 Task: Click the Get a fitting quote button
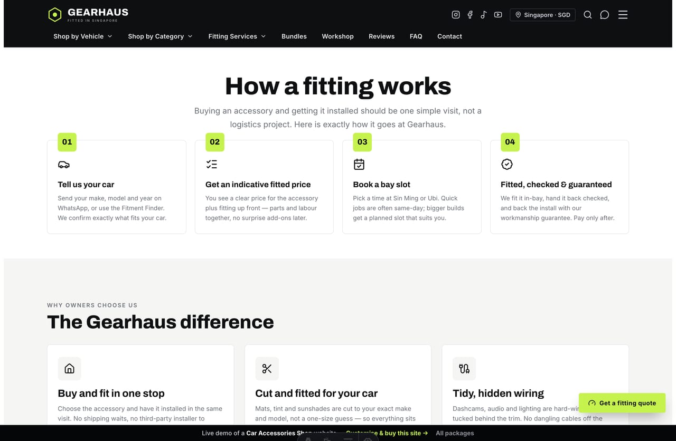(622, 403)
